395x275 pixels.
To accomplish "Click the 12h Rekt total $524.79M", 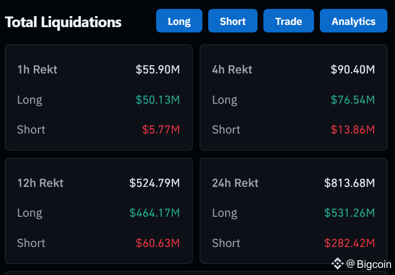I will tap(155, 183).
